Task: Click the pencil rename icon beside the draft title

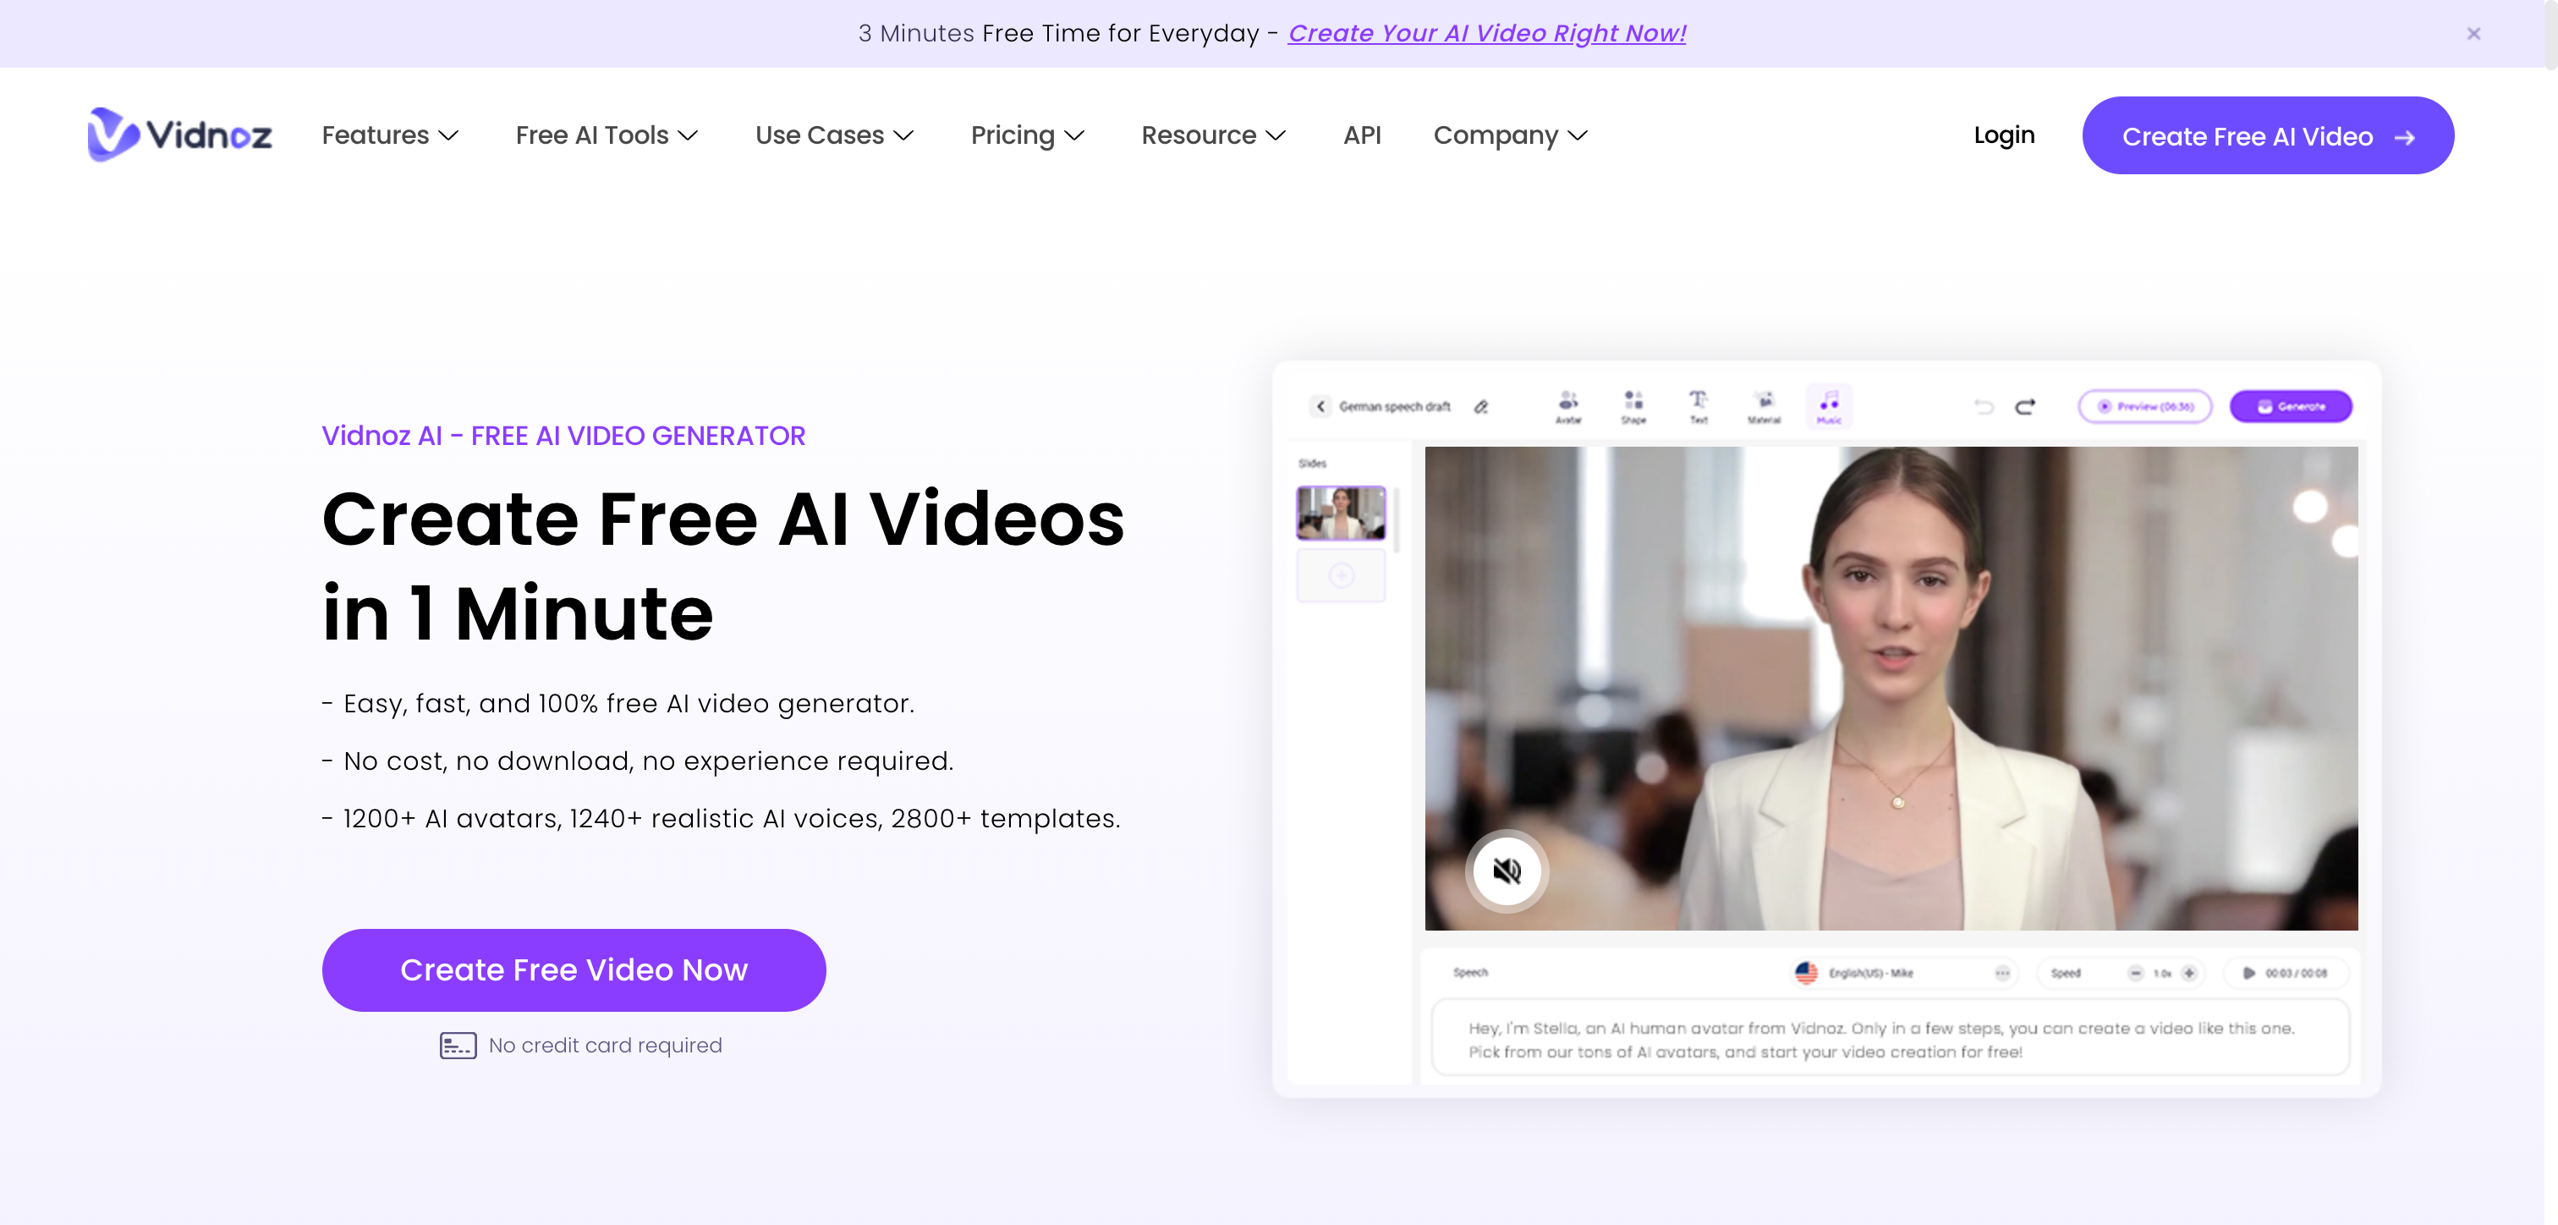Action: pos(1480,406)
